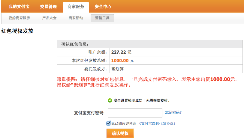Image resolution: width=244 pixels, height=140 pixels.
Task: Click the 本次红包发放总额 label
Action: tap(89, 61)
